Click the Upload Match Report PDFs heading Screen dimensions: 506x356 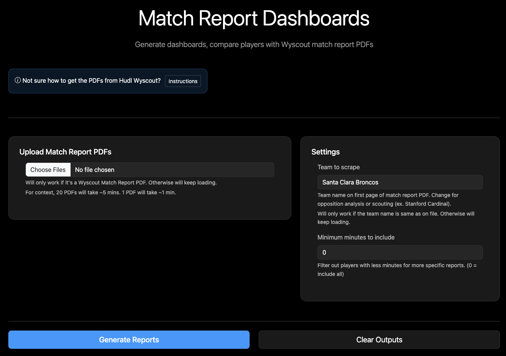pos(65,151)
